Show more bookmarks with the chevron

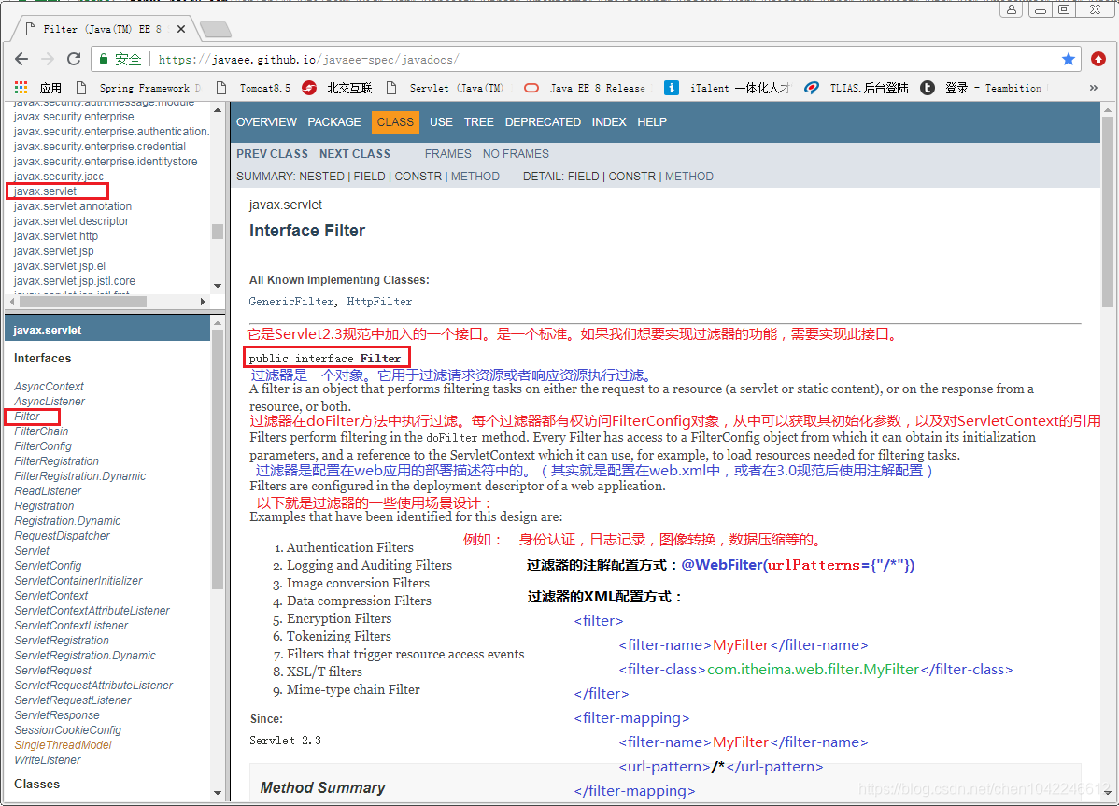[x=1093, y=88]
